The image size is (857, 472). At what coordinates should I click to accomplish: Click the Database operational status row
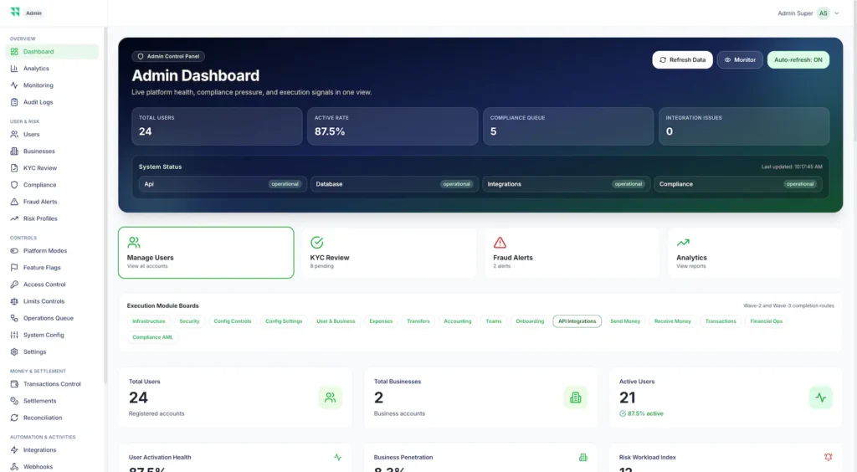(x=395, y=184)
